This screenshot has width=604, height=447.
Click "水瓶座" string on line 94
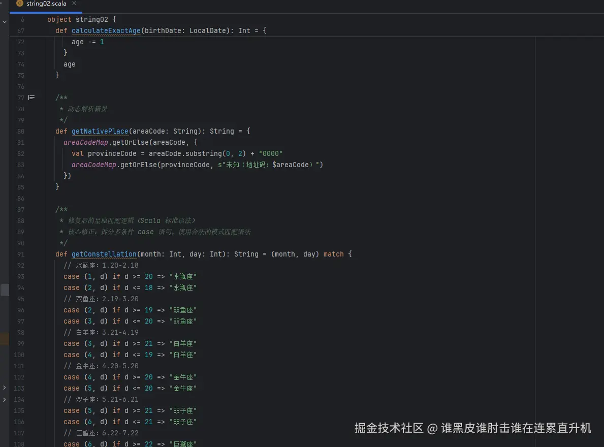[x=183, y=288]
